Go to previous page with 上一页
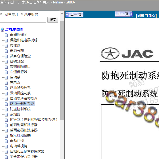 [x=74, y=15]
